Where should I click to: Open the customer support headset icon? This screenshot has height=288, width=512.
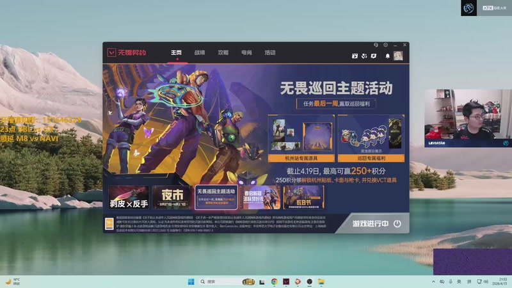376,45
